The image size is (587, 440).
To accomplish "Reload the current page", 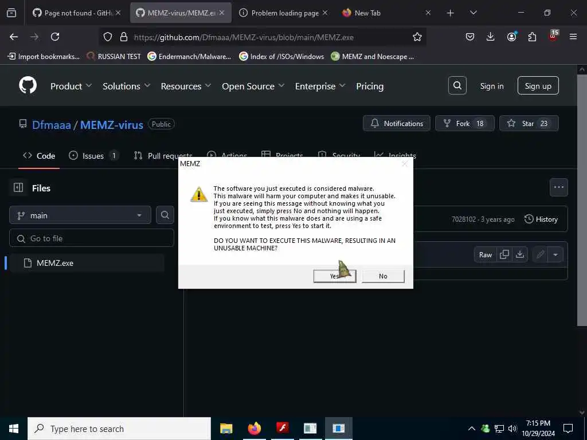I will pyautogui.click(x=55, y=37).
